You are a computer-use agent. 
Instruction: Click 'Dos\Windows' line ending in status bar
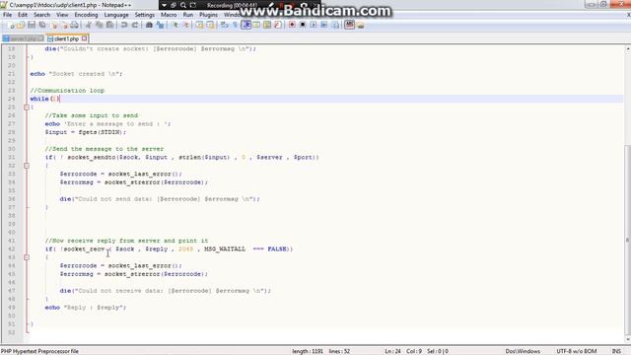(x=523, y=351)
